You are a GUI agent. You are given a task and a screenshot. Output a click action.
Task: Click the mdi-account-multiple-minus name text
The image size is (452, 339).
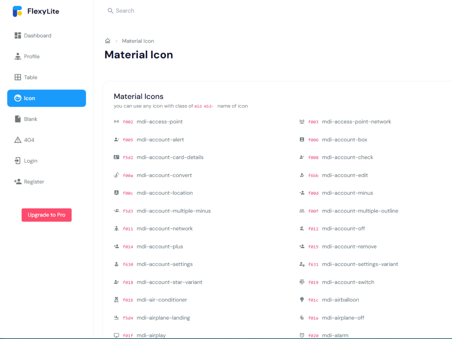coord(174,211)
